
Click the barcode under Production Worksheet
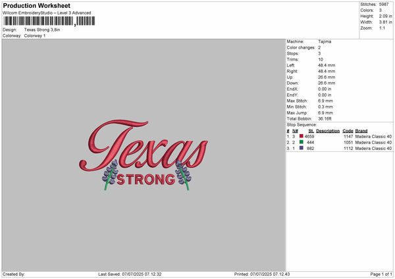point(49,21)
